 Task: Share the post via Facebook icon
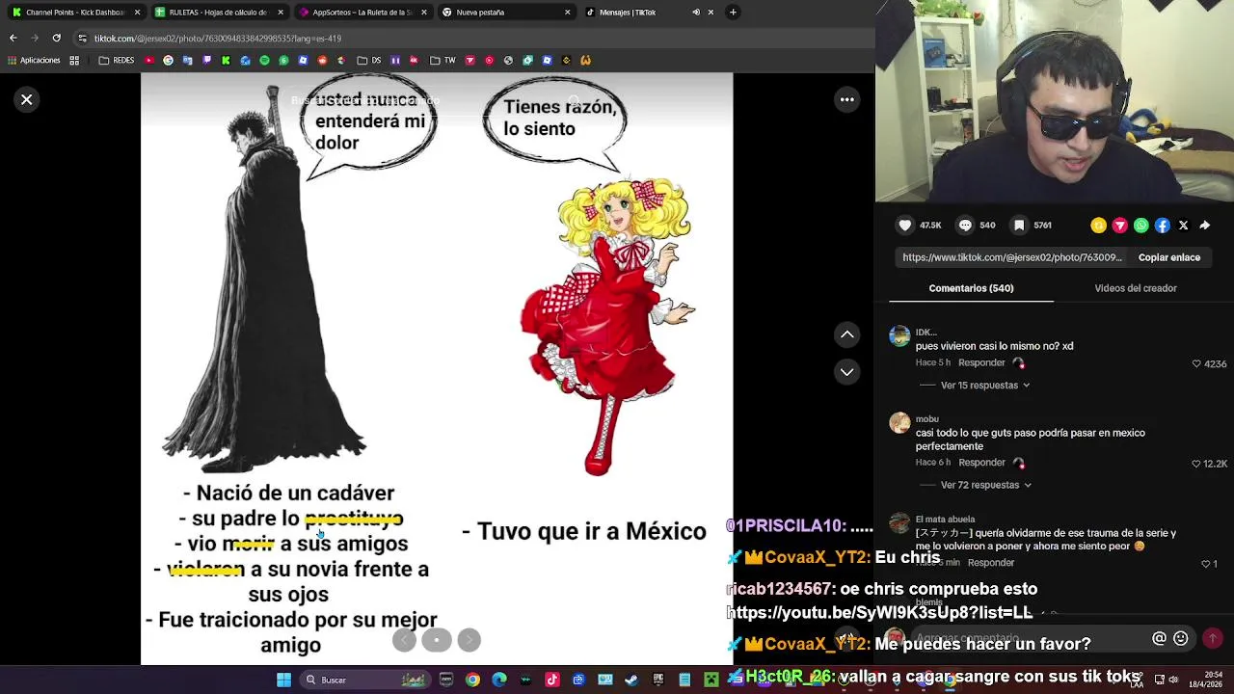point(1163,225)
